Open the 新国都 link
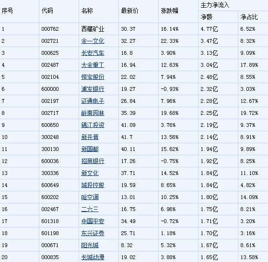Screen dimensions: 268x262 [90, 149]
